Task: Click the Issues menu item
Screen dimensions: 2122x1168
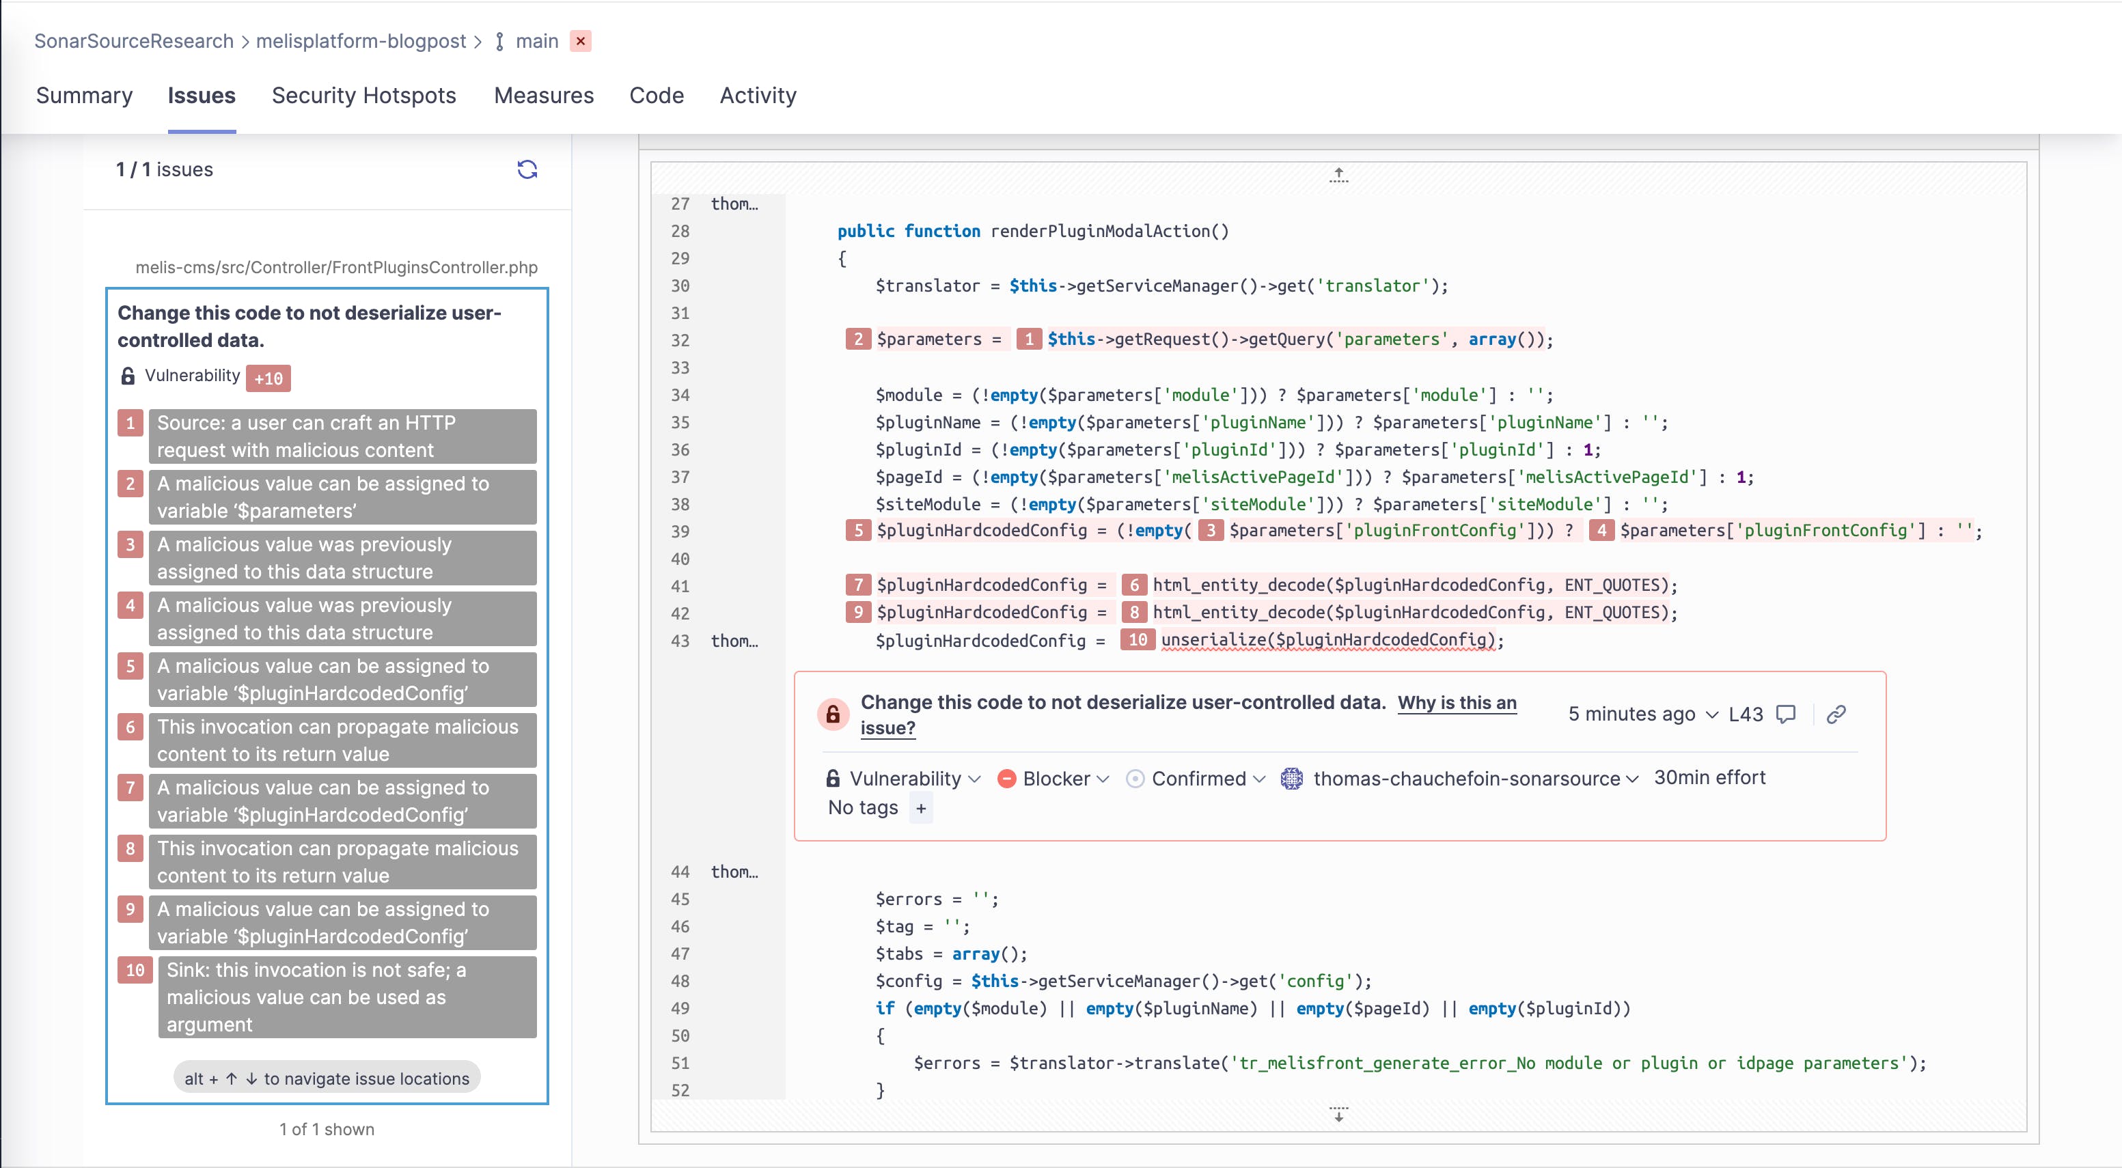Action: coord(202,95)
